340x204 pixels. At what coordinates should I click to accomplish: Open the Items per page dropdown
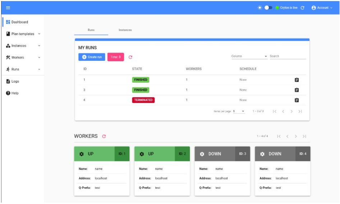point(239,111)
